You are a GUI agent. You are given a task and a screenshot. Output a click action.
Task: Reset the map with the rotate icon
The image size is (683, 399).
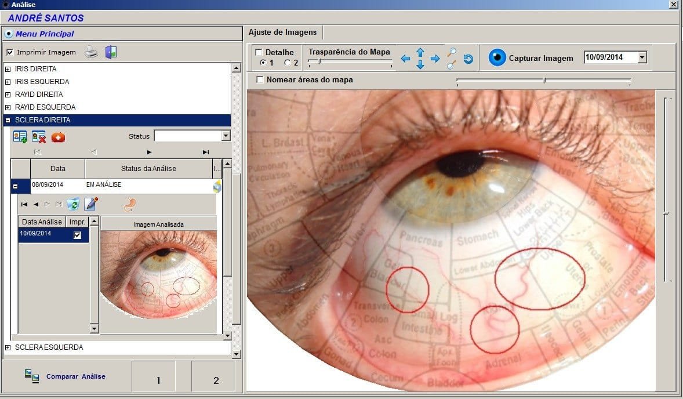pos(468,59)
